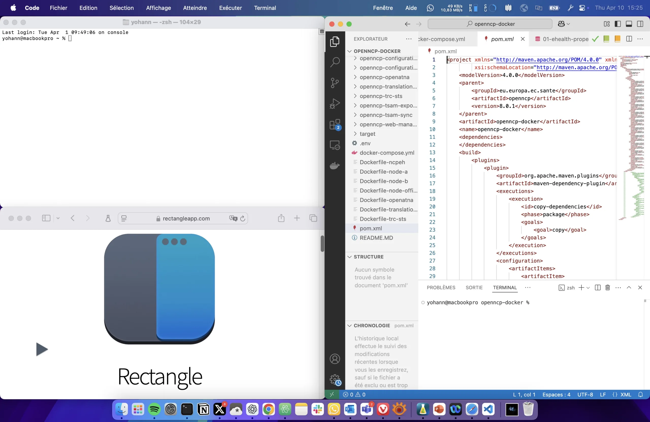Image resolution: width=650 pixels, height=422 pixels.
Task: Go to line via L 1, col 1
Action: [524, 394]
